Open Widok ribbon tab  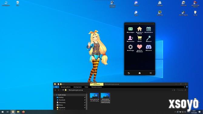pos(86,87)
